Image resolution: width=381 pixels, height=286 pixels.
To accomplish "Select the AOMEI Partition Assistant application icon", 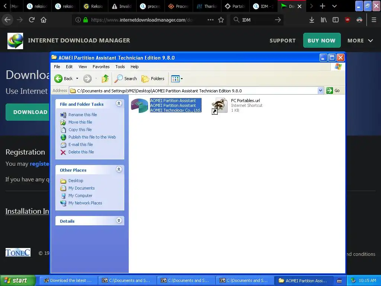I will [x=139, y=105].
